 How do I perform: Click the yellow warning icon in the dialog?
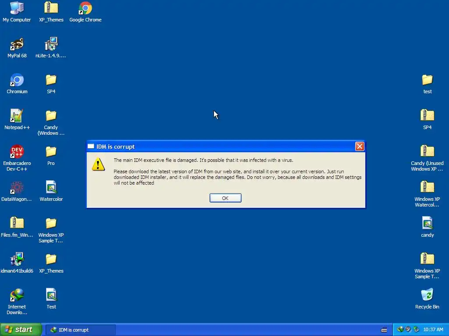click(x=98, y=164)
